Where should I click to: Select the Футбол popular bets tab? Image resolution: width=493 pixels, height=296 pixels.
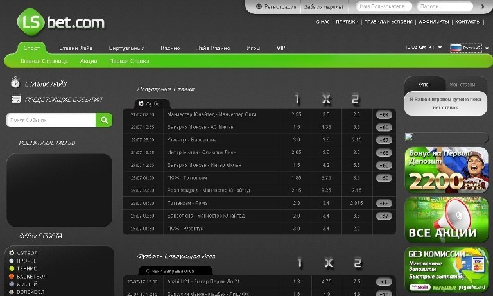[x=152, y=103]
